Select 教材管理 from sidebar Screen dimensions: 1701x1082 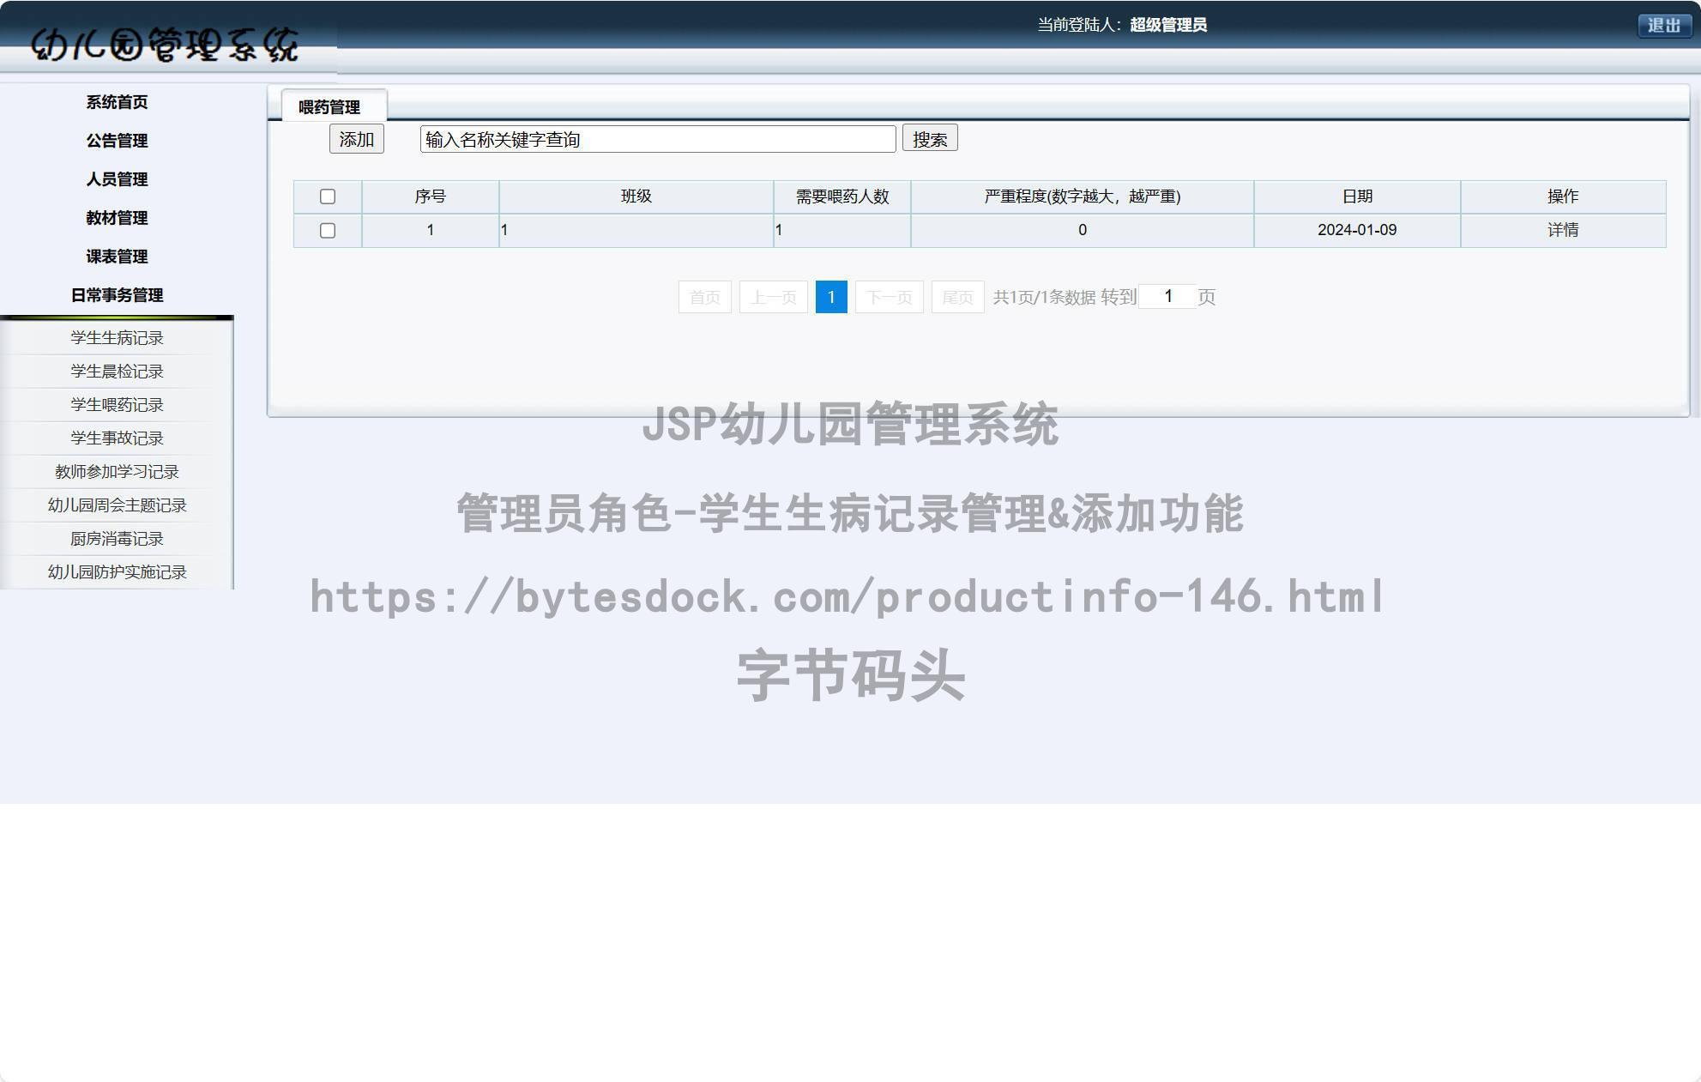click(x=116, y=218)
